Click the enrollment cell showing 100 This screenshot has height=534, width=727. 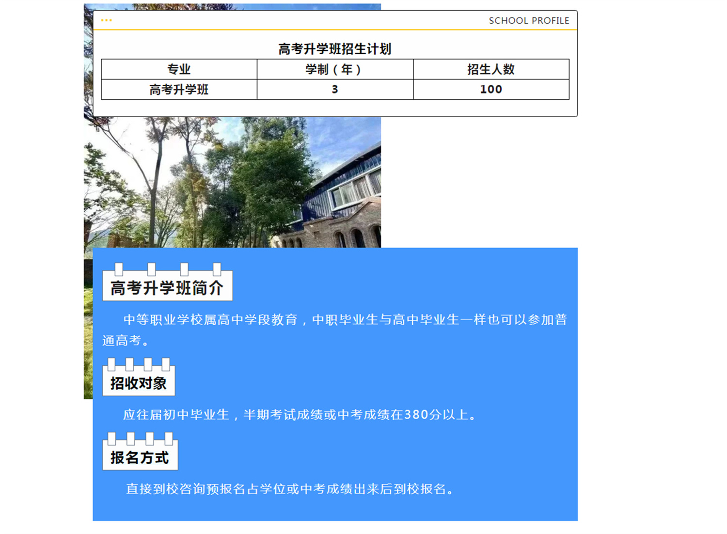(x=490, y=90)
